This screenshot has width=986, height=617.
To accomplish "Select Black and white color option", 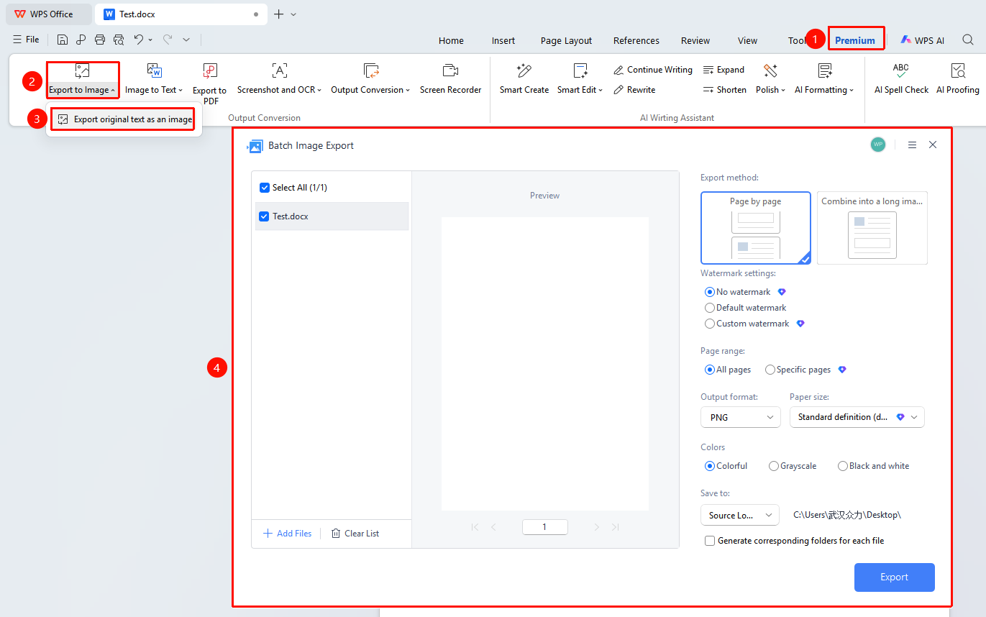I will pos(843,466).
